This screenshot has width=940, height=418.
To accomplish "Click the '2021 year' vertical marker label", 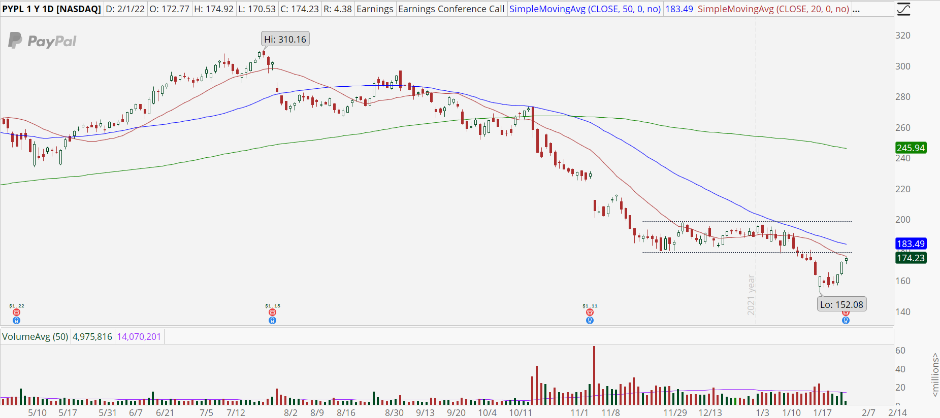I will (751, 295).
